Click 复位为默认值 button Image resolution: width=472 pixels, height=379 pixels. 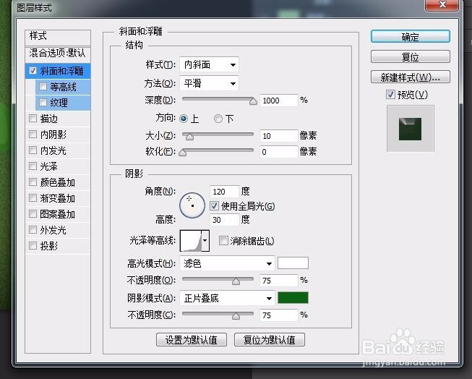click(x=270, y=339)
